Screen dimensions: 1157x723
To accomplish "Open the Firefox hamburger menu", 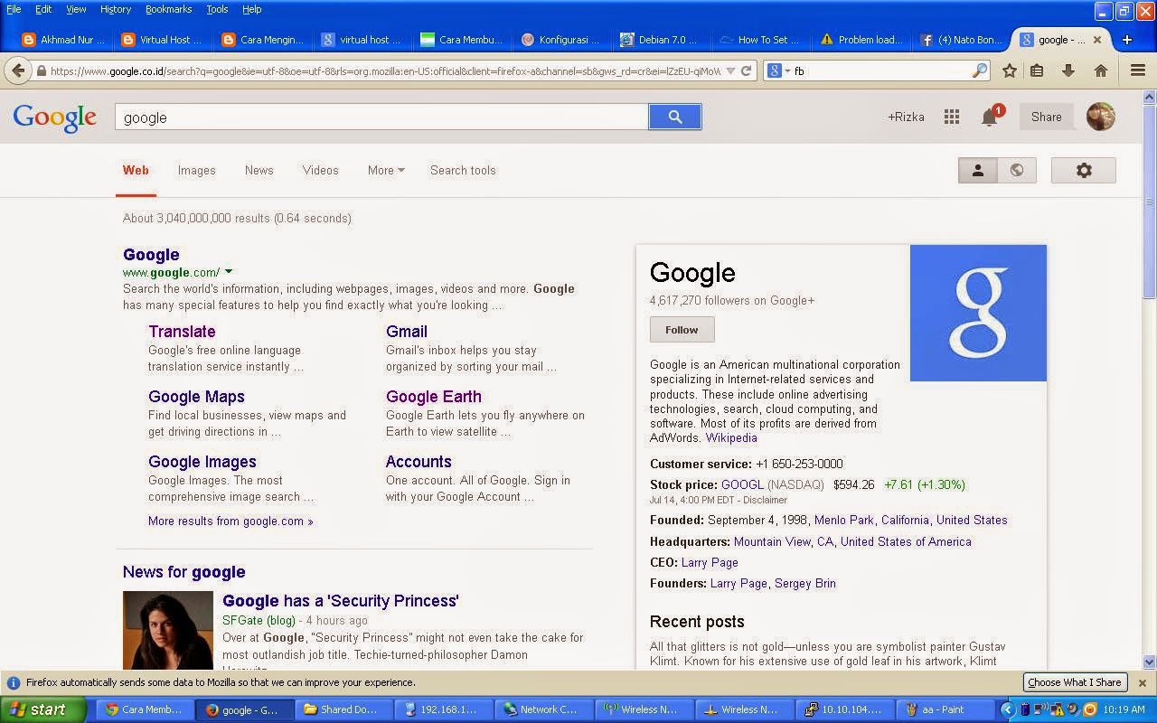I will pyautogui.click(x=1138, y=70).
